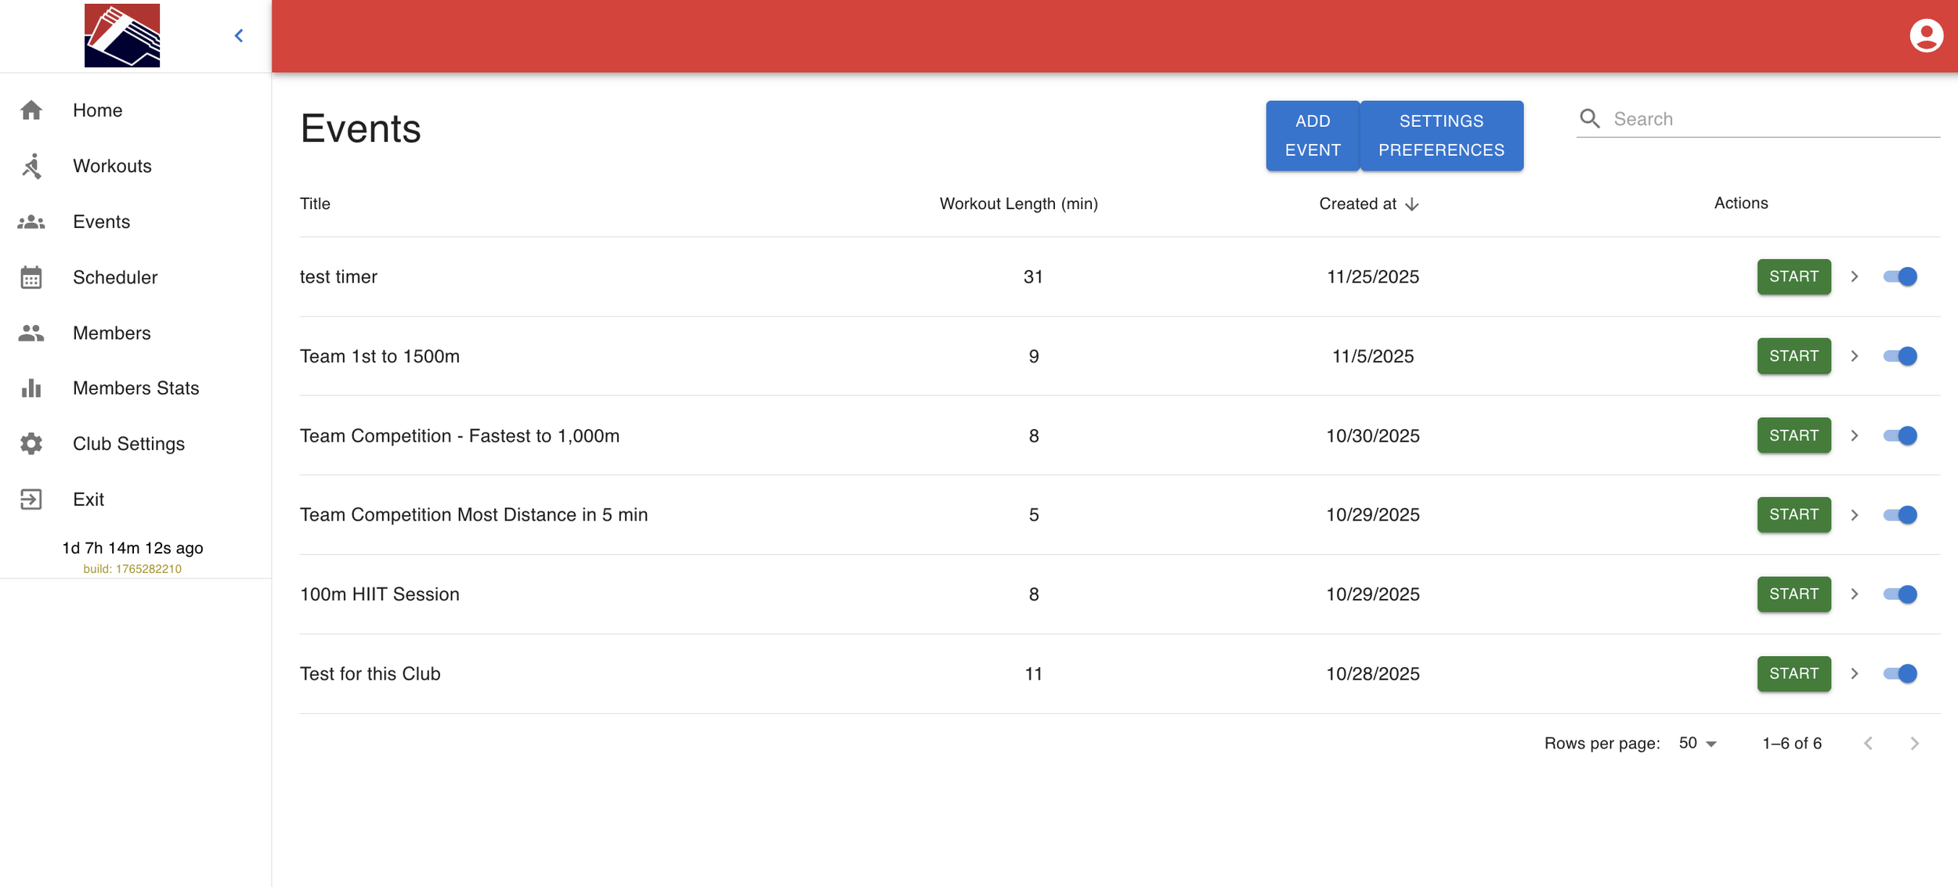Click the 10/28/2025 date cell
Viewport: 1958px width, 887px height.
click(1372, 674)
